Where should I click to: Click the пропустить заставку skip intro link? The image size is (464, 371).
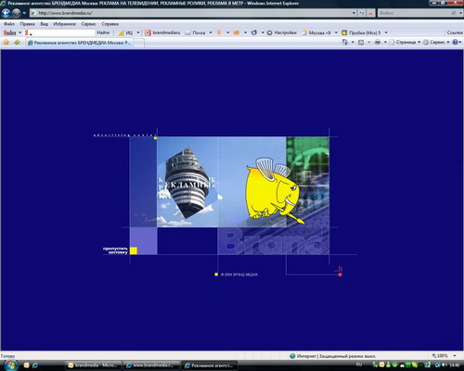[115, 250]
